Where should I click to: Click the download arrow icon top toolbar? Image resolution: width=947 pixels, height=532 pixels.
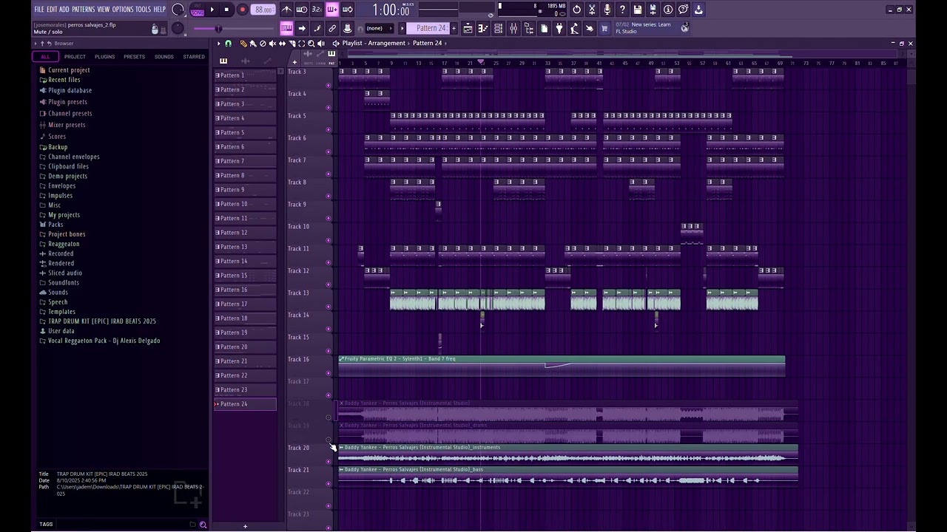point(698,10)
